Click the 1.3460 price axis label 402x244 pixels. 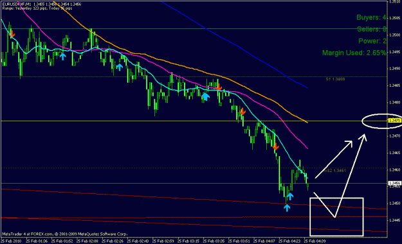point(394,170)
